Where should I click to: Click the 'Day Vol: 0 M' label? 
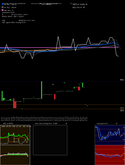[x=78, y=7]
